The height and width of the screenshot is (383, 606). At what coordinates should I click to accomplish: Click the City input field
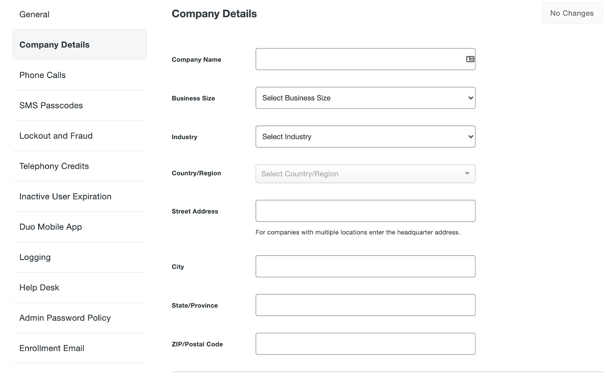click(x=365, y=266)
